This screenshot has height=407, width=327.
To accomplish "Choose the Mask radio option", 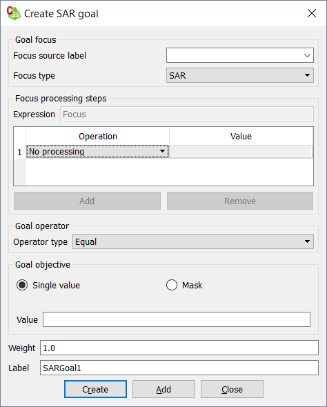I will click(172, 285).
